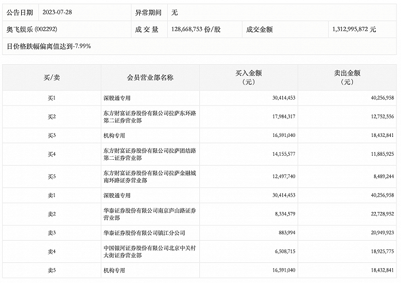Click the sell amount 20,949,923
The image size is (401, 283).
point(376,233)
